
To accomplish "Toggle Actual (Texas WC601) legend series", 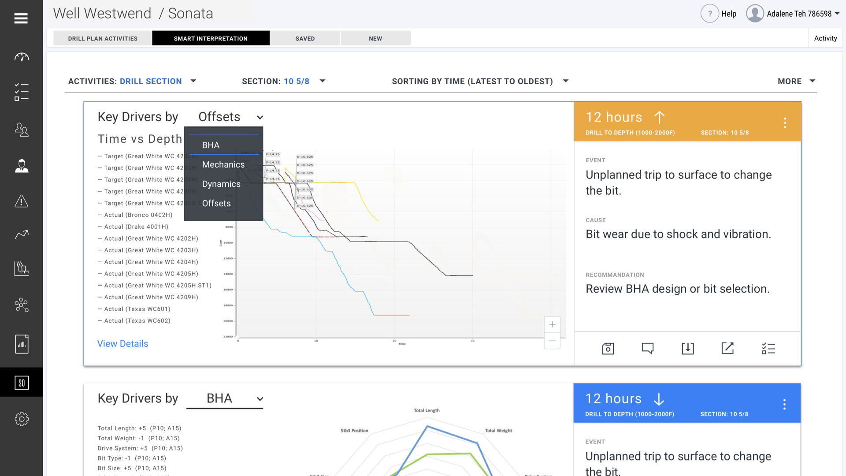I will [137, 309].
